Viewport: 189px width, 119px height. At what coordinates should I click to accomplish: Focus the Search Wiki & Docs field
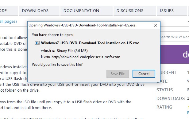tap(175, 37)
